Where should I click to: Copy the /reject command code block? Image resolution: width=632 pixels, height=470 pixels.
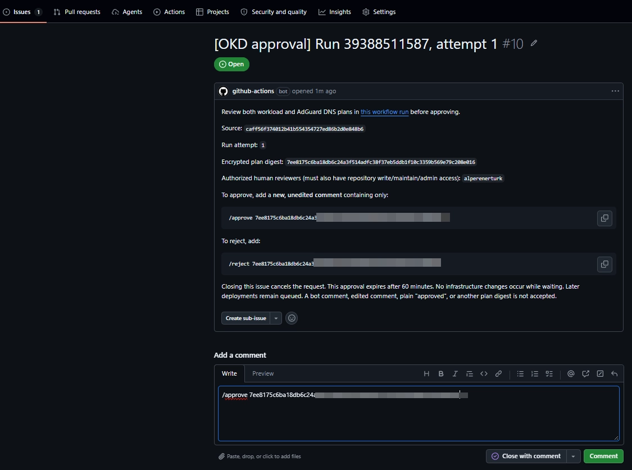point(604,264)
